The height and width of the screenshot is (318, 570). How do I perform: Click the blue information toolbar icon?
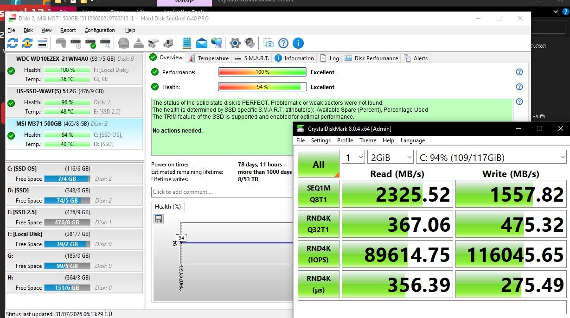(x=298, y=43)
